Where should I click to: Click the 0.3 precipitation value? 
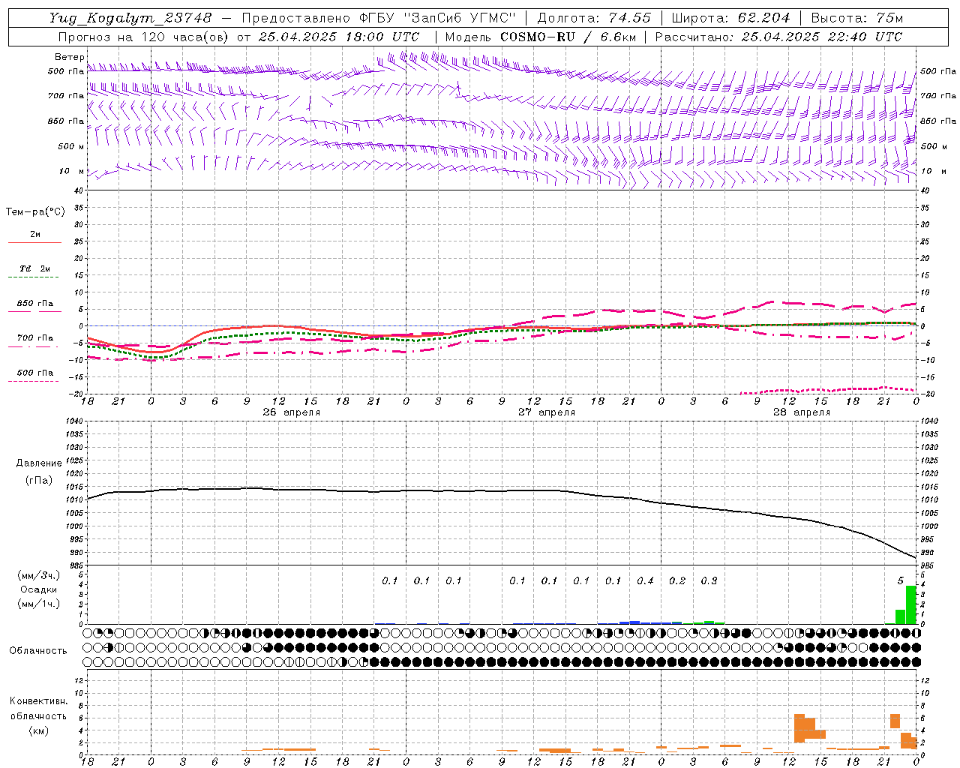click(x=709, y=581)
